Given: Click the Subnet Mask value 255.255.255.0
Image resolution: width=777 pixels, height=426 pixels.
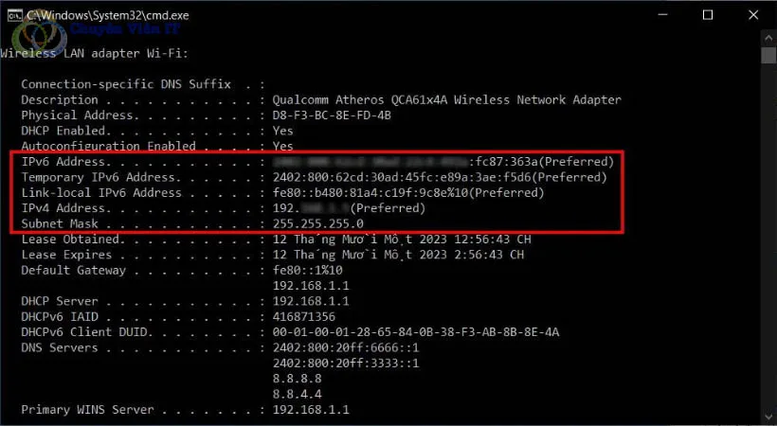Looking at the screenshot, I should [317, 223].
